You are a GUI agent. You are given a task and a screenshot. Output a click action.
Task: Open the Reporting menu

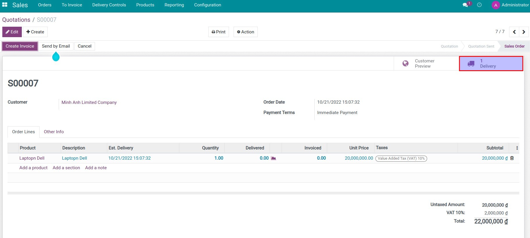click(x=174, y=5)
